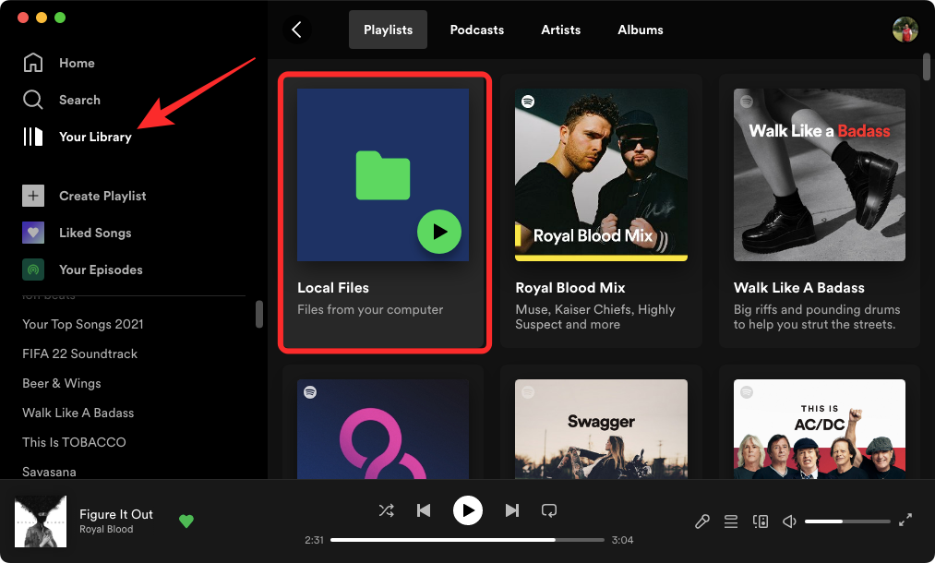Open the Walk Like A Badass playlist thumbnail

(x=819, y=174)
